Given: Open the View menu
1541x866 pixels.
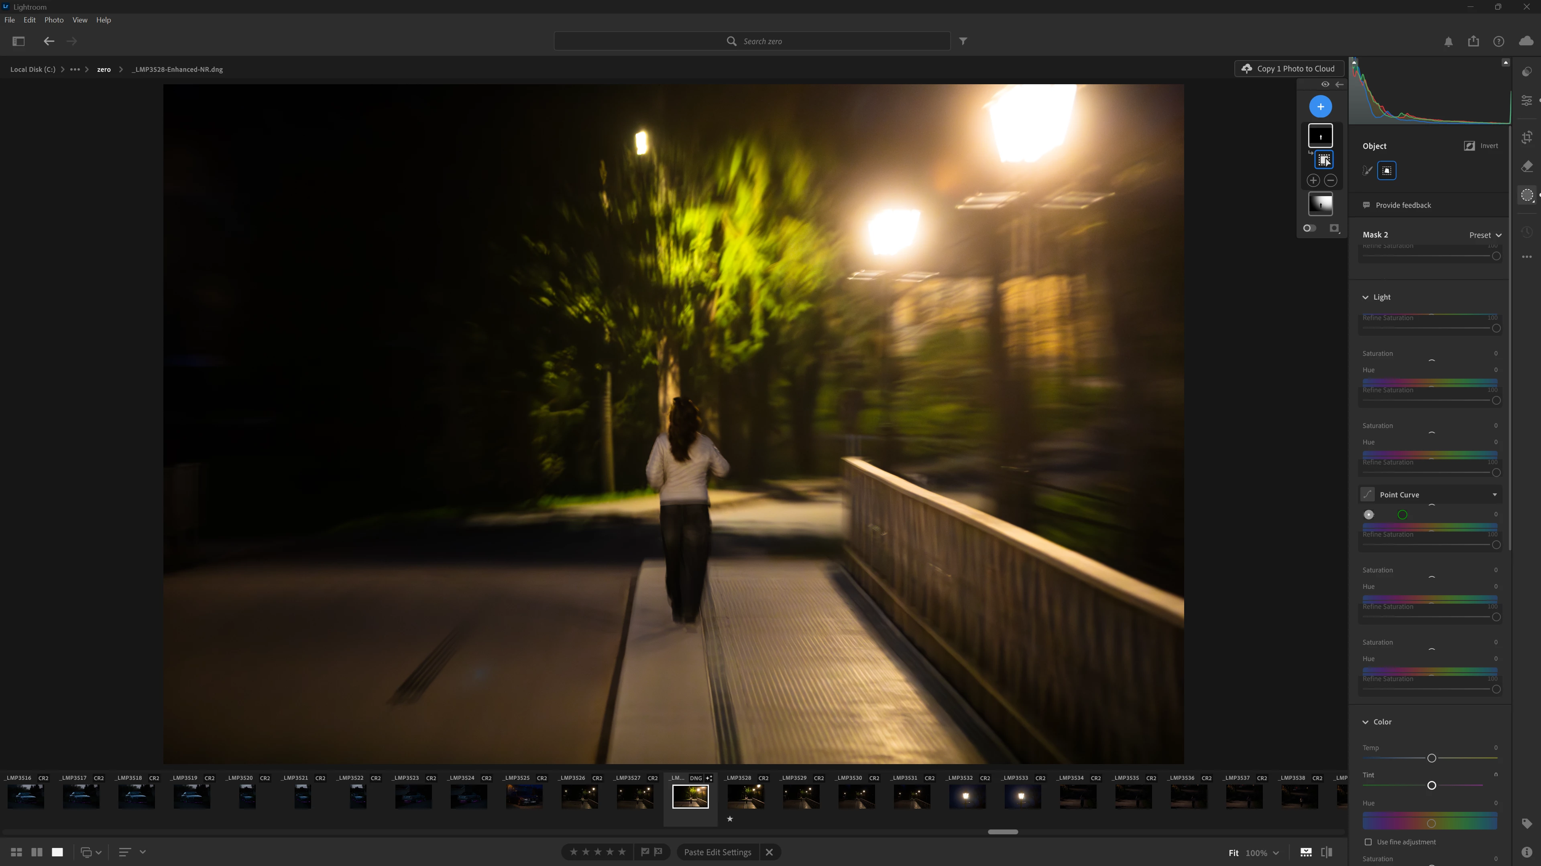Looking at the screenshot, I should (x=79, y=20).
